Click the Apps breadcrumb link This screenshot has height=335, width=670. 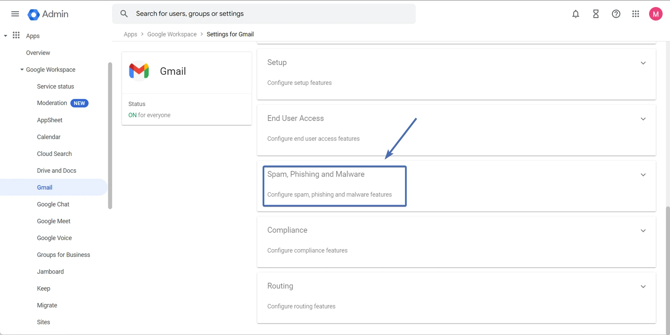point(130,34)
